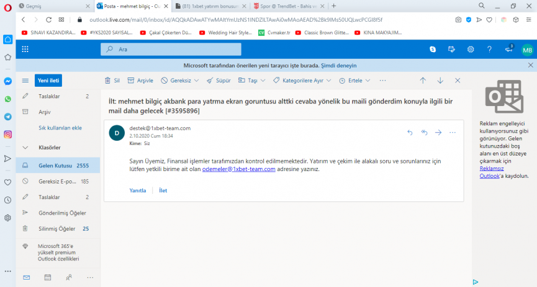Switch to Calendar module at bottom
This screenshot has width=537, height=287.
coord(48,278)
